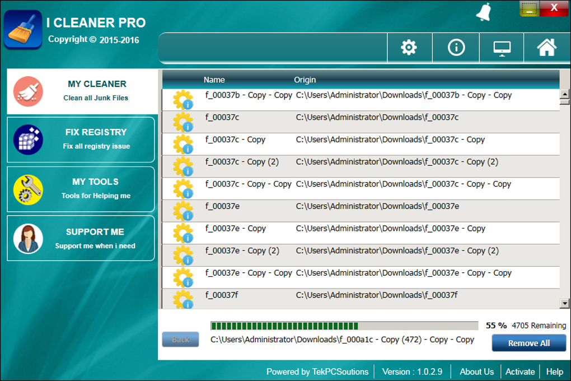Open the Help link
Screen dimensions: 571x381
tap(555, 371)
